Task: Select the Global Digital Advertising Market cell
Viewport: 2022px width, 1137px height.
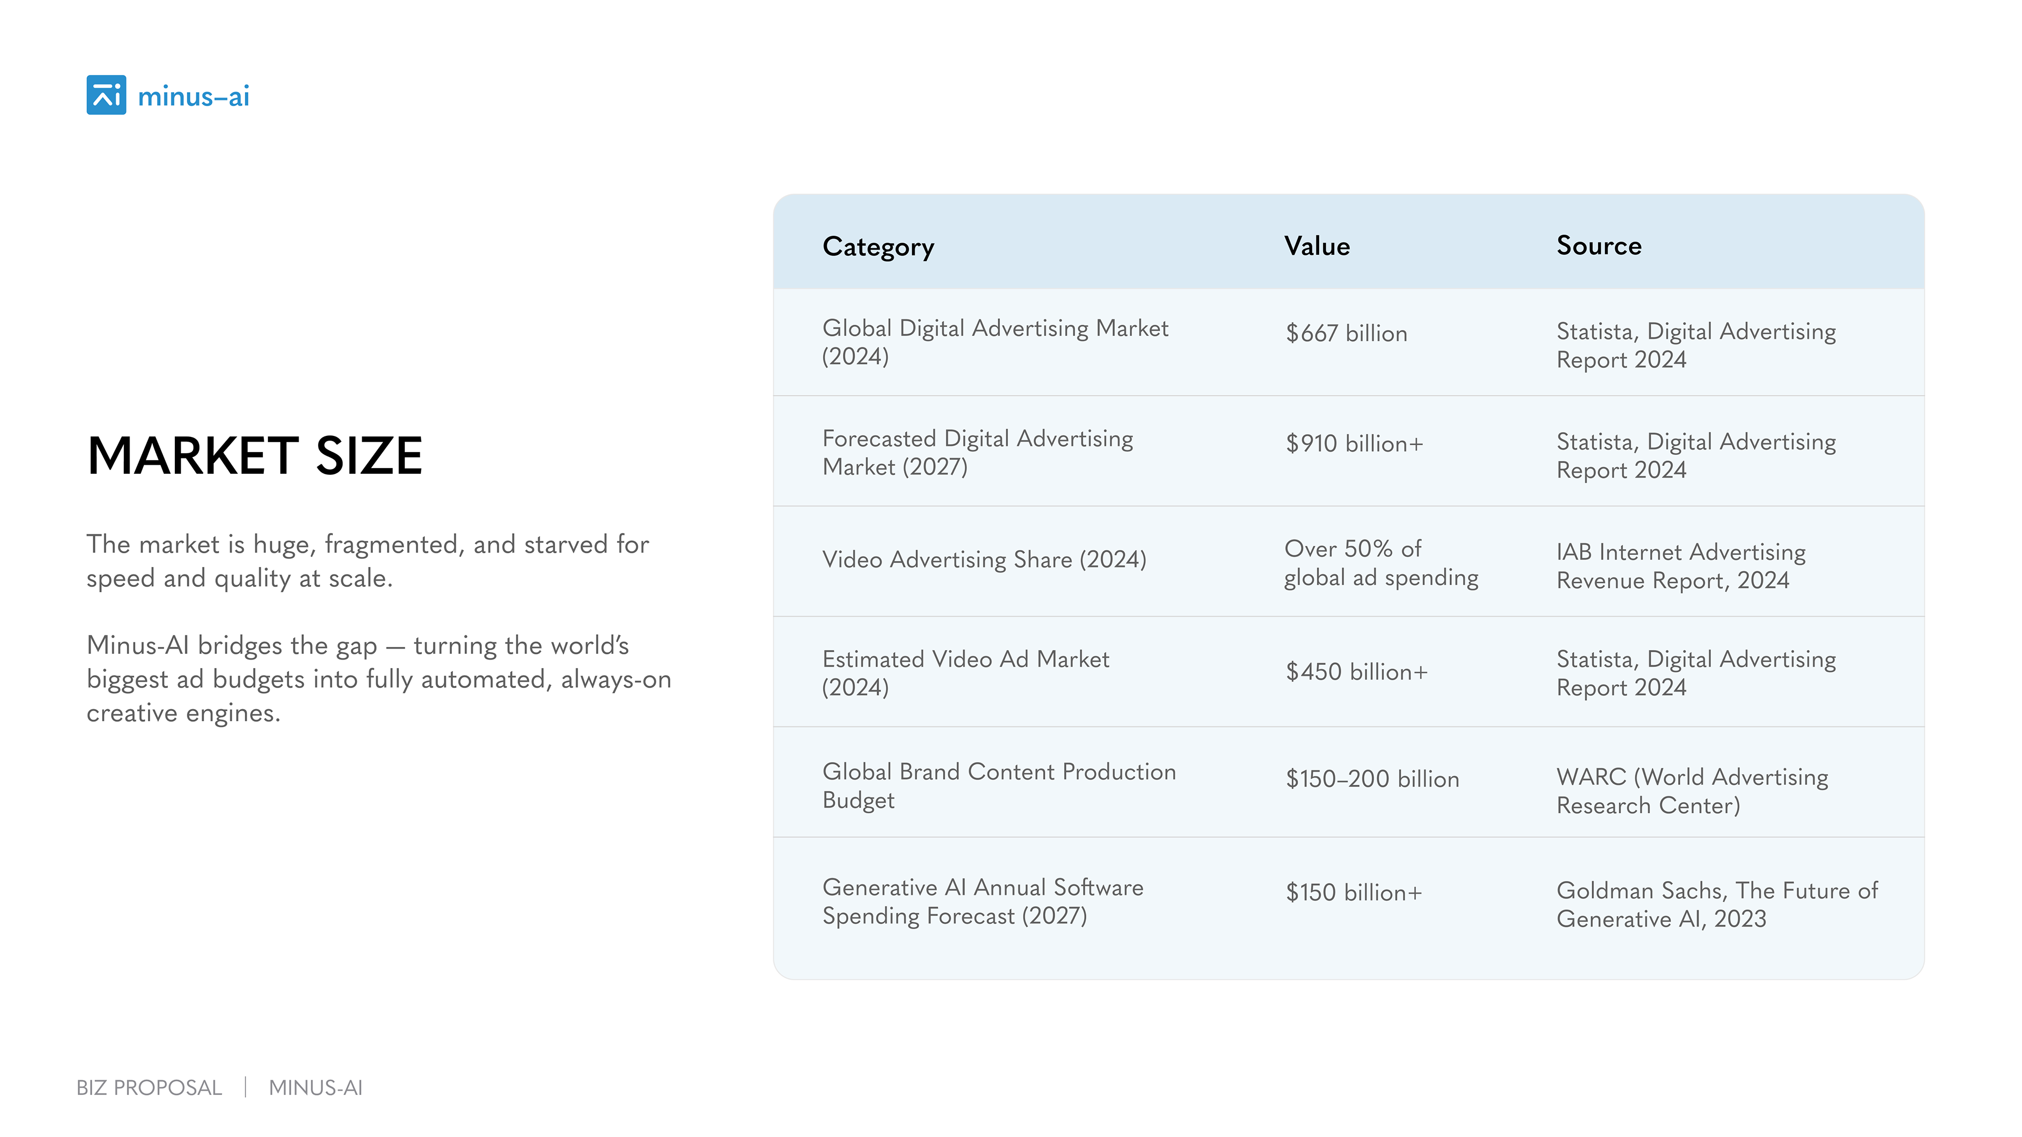Action: tap(994, 342)
